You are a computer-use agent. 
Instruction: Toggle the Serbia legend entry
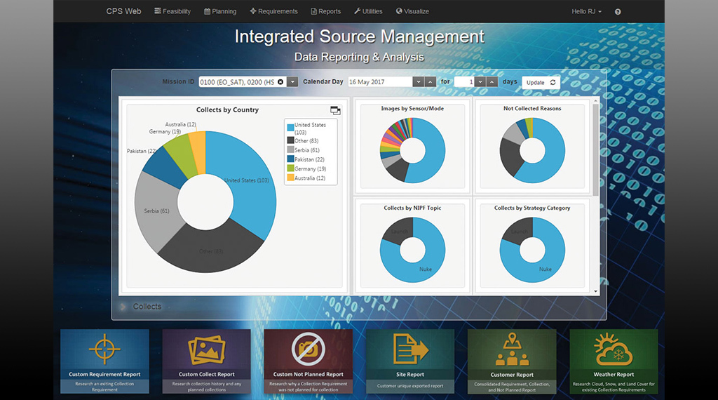coord(290,150)
